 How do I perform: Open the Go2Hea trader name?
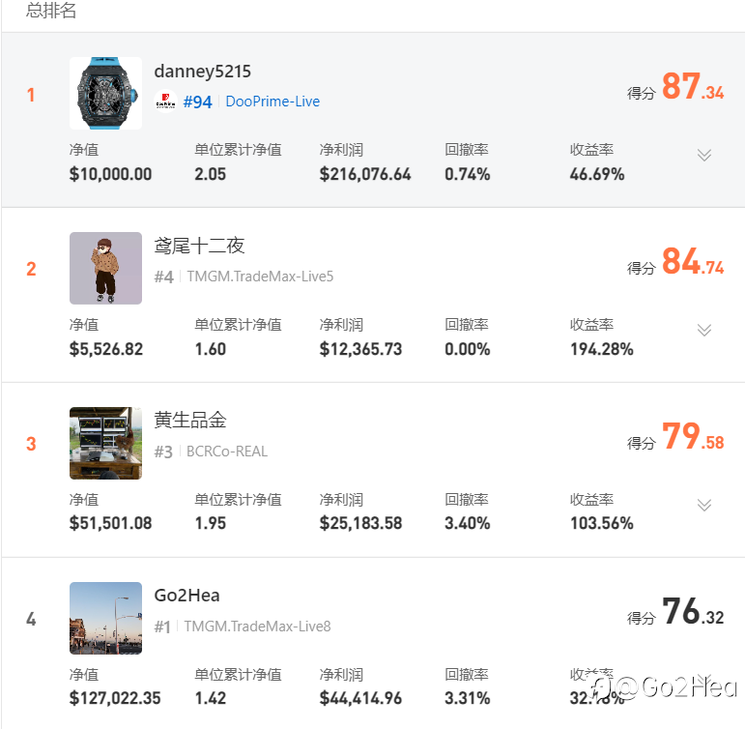pyautogui.click(x=187, y=596)
